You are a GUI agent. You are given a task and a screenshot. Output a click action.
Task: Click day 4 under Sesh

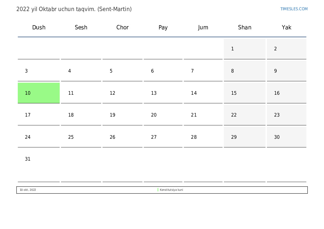coord(81,71)
